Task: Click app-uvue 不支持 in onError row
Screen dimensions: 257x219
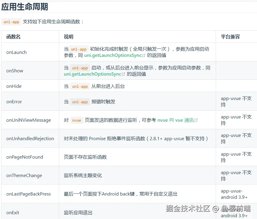Action: click(236, 102)
